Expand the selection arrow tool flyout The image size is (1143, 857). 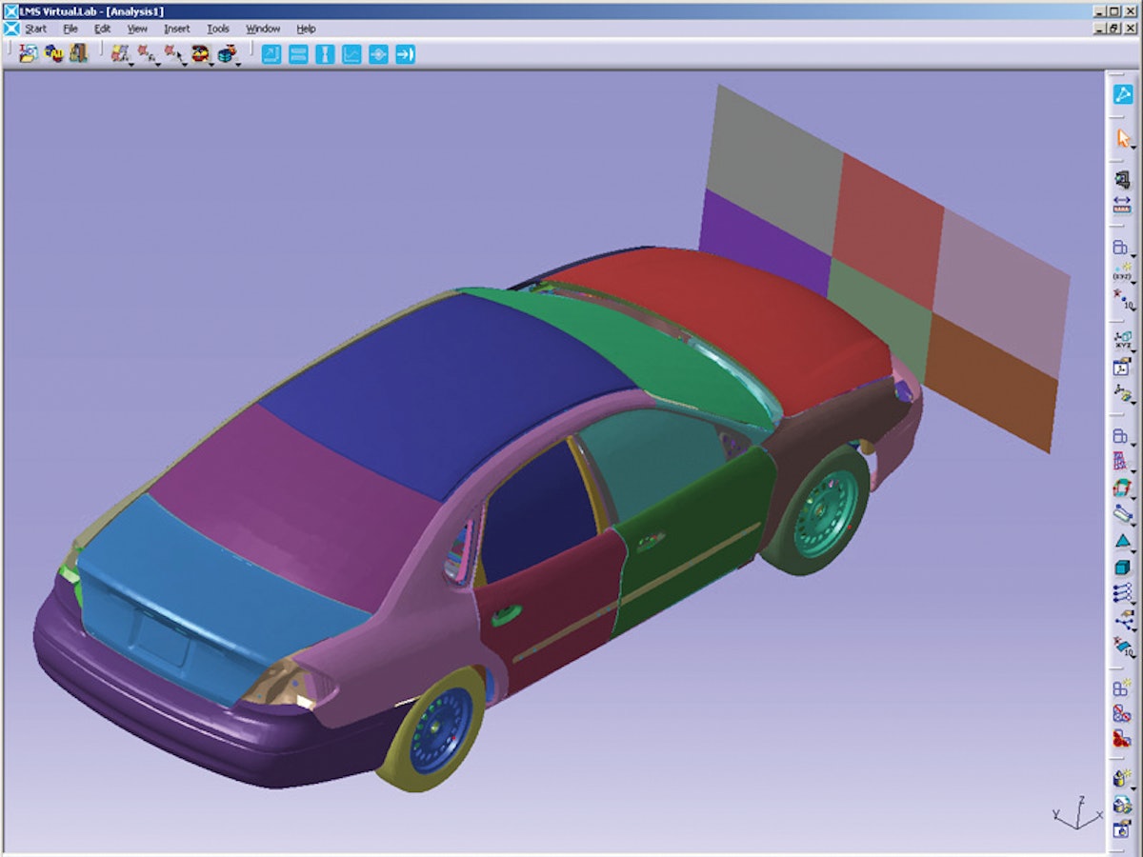1133,148
